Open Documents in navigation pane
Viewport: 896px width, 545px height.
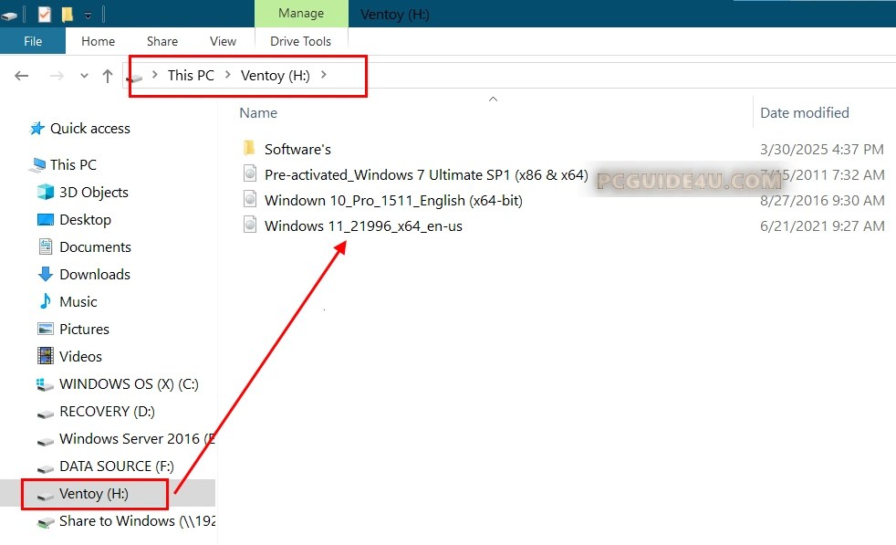tap(95, 247)
